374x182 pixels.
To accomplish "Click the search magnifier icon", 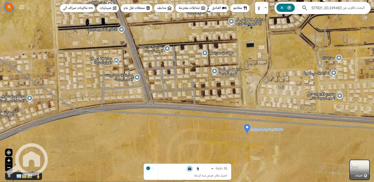I will tap(304, 8).
